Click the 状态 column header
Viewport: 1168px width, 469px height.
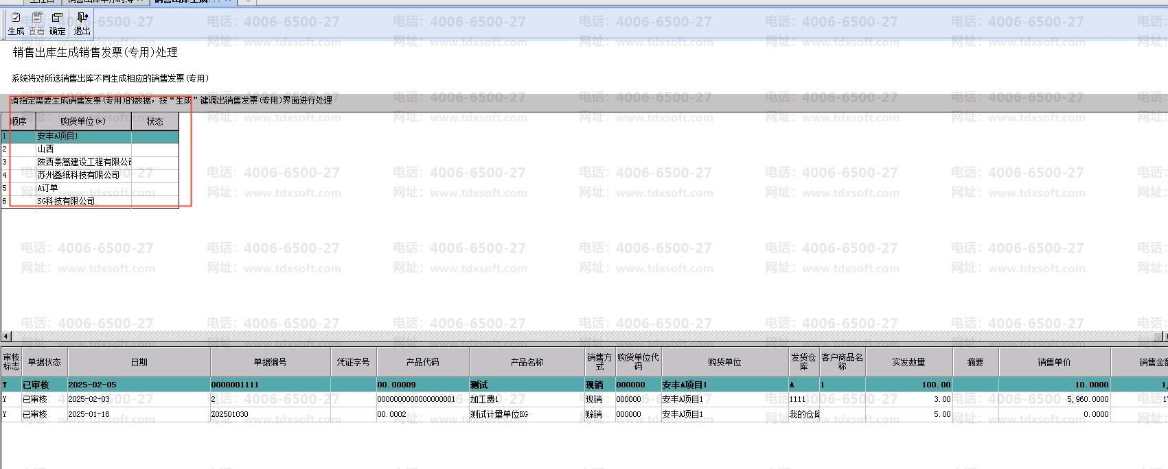pos(155,121)
